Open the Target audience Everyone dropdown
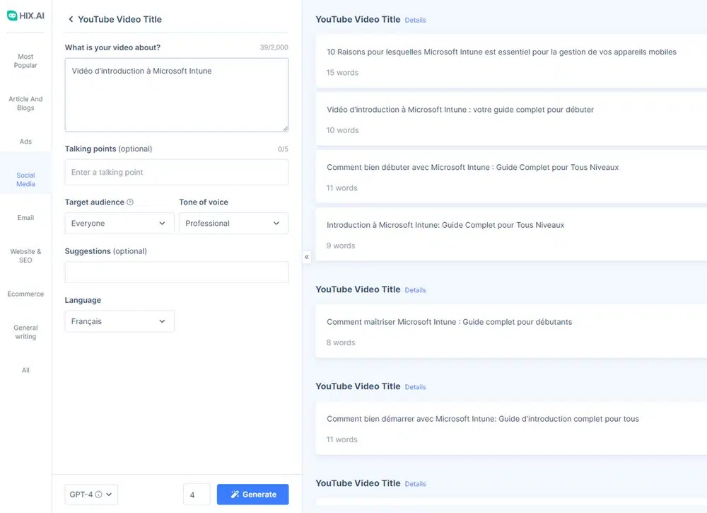Viewport: 707px width, 513px height. [119, 224]
